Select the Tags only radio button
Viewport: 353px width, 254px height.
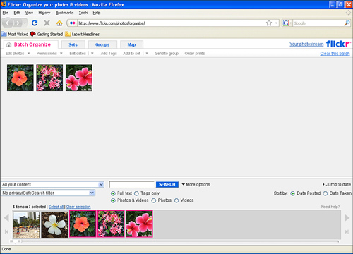[136, 193]
